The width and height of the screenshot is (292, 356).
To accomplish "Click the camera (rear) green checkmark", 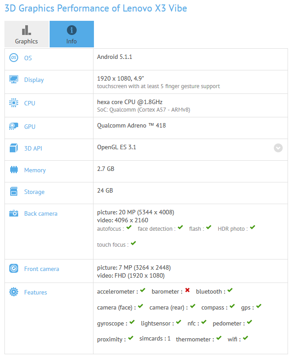I will coord(193,306).
